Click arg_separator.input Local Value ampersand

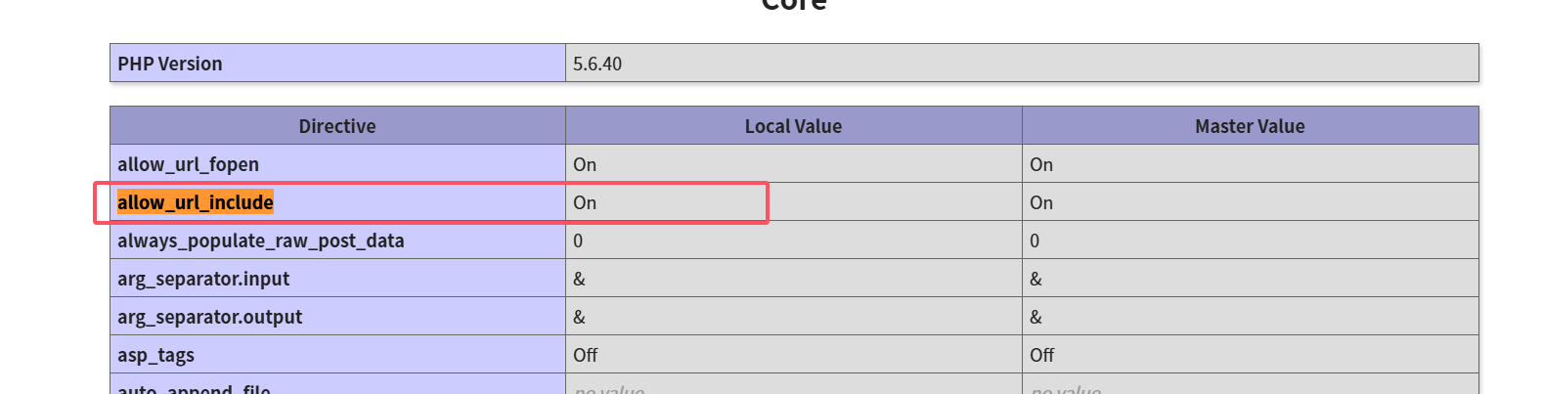(579, 279)
